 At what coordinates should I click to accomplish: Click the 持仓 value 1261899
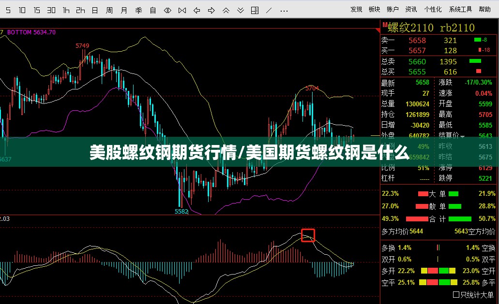[417, 115]
